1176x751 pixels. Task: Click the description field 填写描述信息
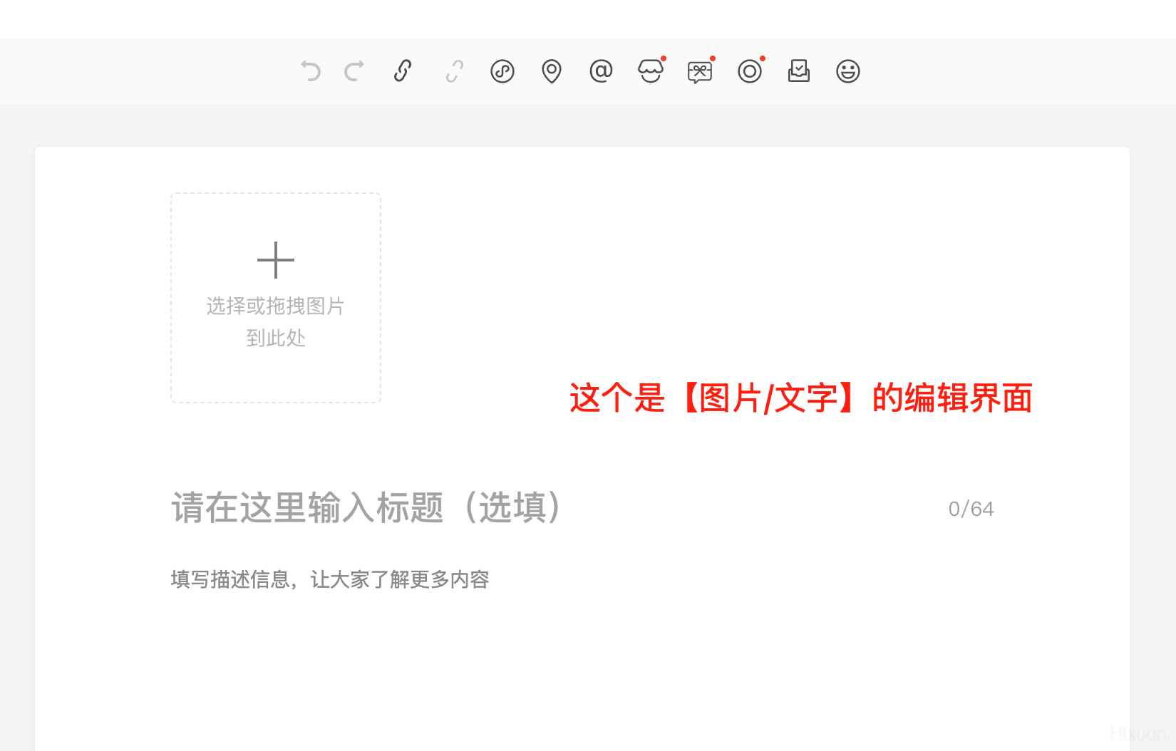(330, 579)
